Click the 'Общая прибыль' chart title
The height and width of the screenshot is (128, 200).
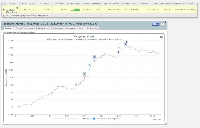pos(84,36)
